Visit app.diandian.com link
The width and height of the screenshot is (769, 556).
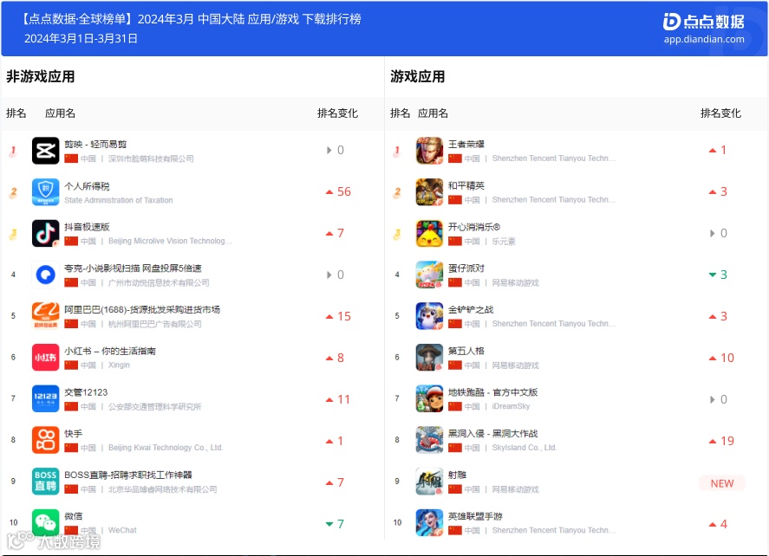click(x=704, y=39)
